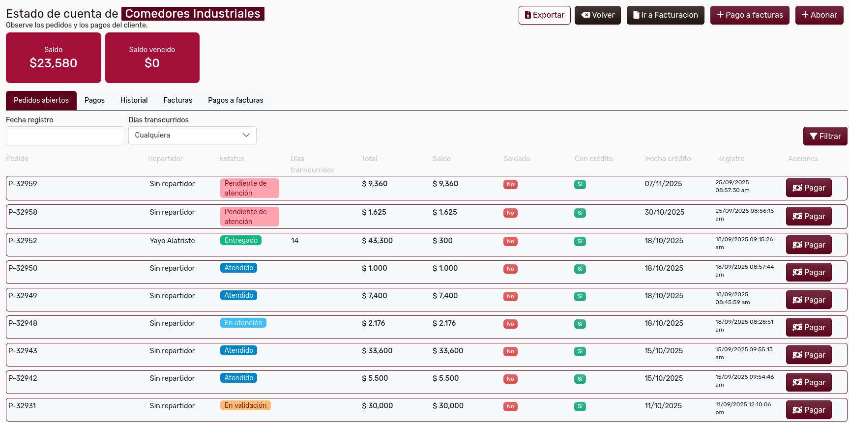This screenshot has width=849, height=423.
Task: Click the Entregado status badge of P-32952
Action: [x=241, y=240]
